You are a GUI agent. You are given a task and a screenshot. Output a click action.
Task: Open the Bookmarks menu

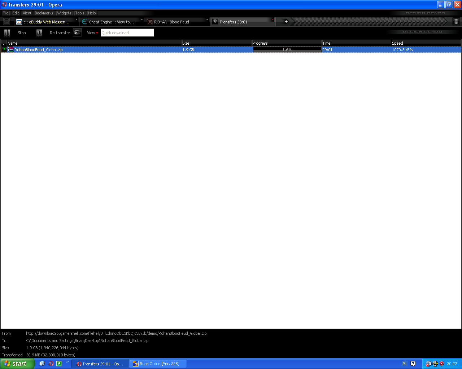(44, 13)
